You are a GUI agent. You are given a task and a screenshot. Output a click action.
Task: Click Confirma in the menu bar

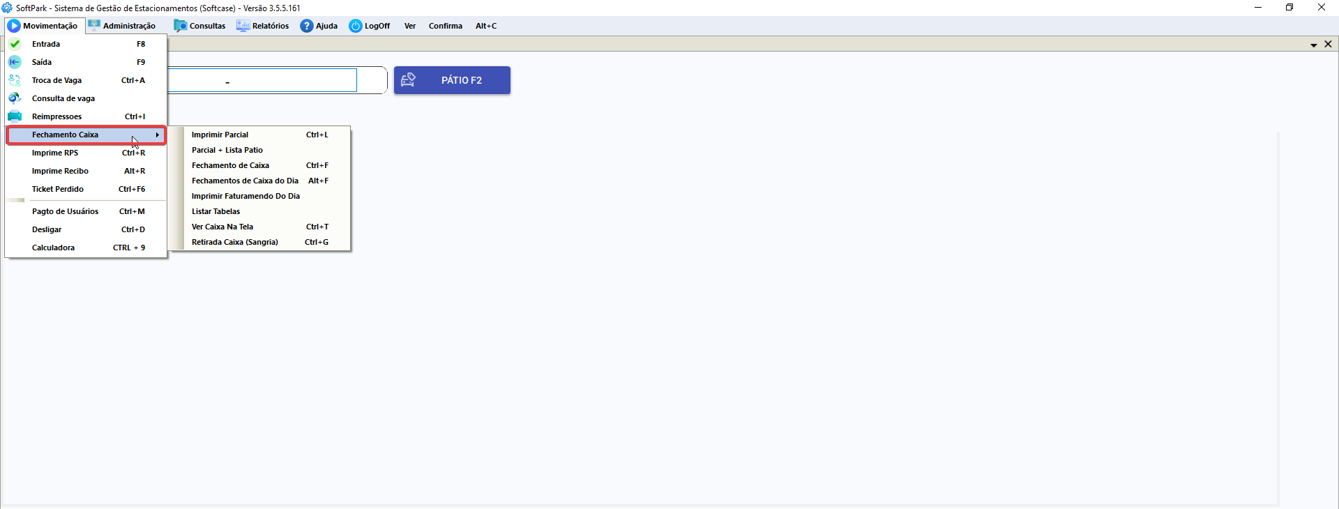[446, 26]
